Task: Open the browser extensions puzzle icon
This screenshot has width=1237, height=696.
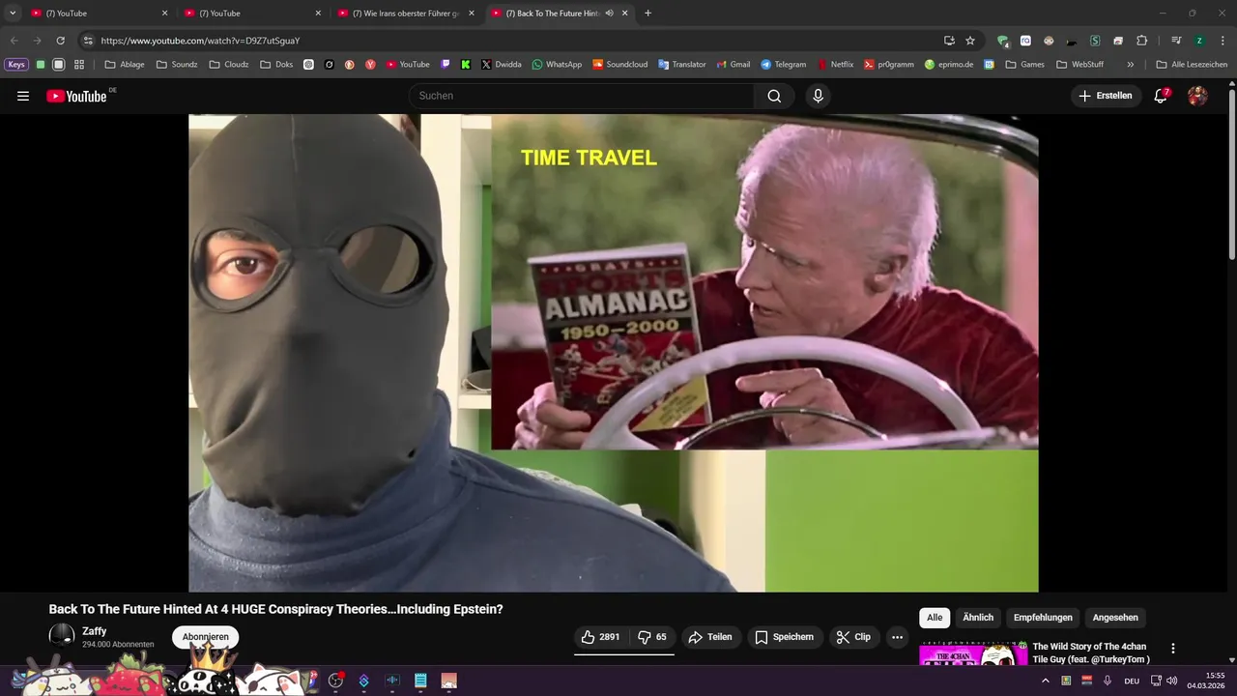Action: (x=1141, y=41)
